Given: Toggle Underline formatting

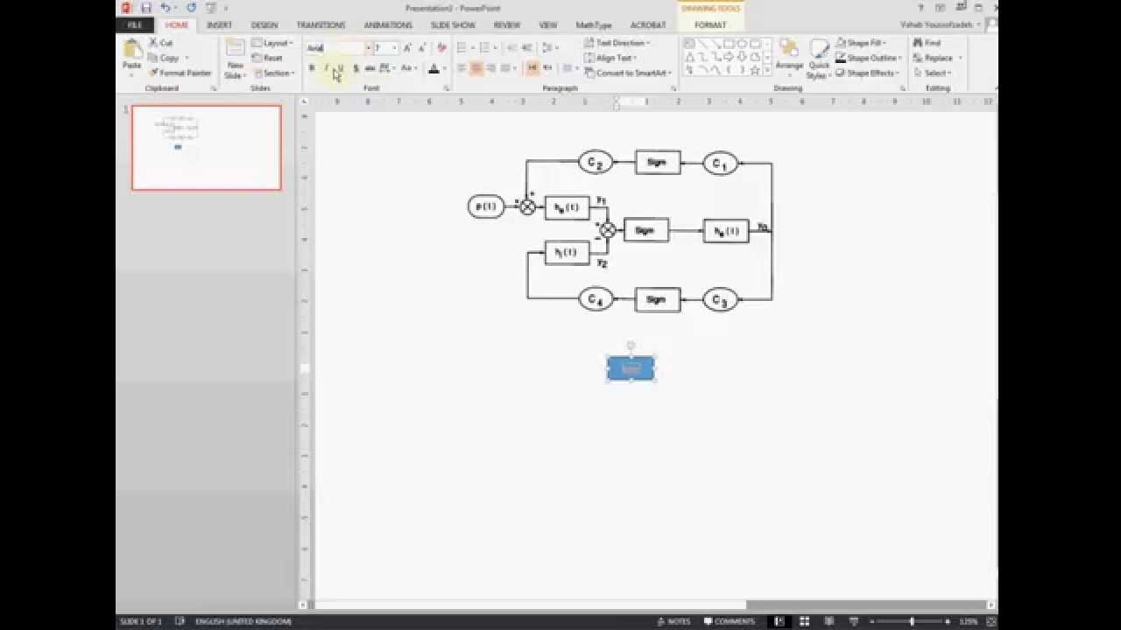Looking at the screenshot, I should tap(340, 68).
